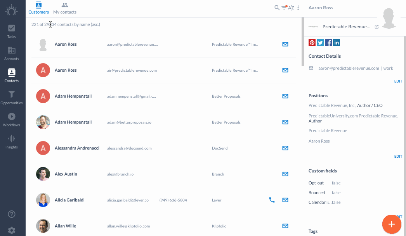Switch to the My contacts tab
The width and height of the screenshot is (406, 236).
pyautogui.click(x=65, y=8)
